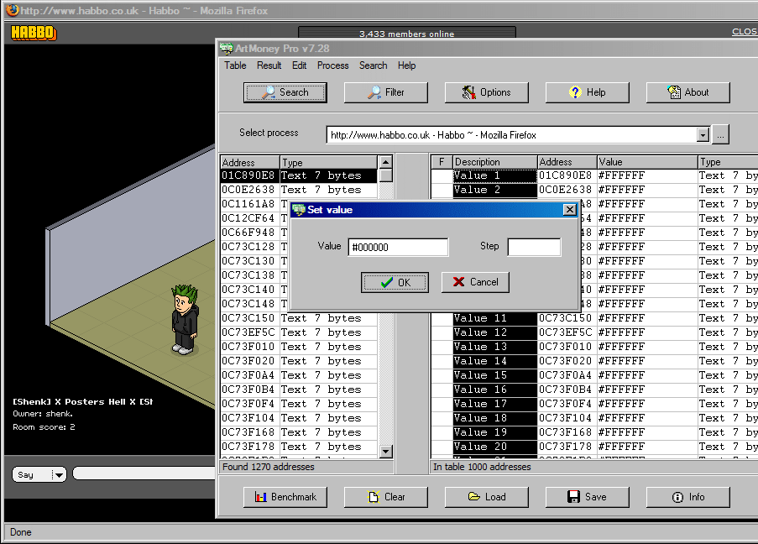Select the Value 11 row description
Image resolution: width=758 pixels, height=544 pixels.
pyautogui.click(x=495, y=318)
